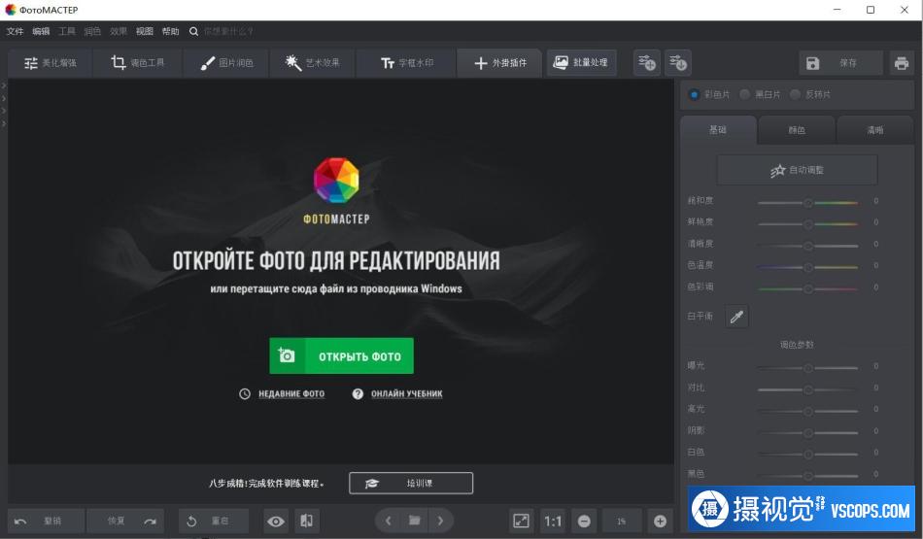This screenshot has height=539, width=923.
Task: Select the 反转片 radio button
Action: click(x=796, y=94)
